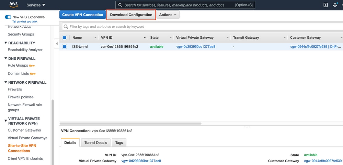This screenshot has width=343, height=165.
Task: Switch to the Tags tab
Action: point(119,142)
